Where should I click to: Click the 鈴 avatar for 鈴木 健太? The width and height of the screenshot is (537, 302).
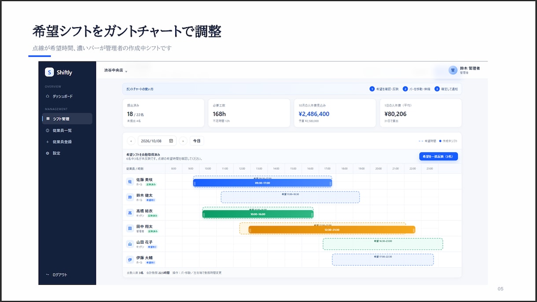pos(130,198)
